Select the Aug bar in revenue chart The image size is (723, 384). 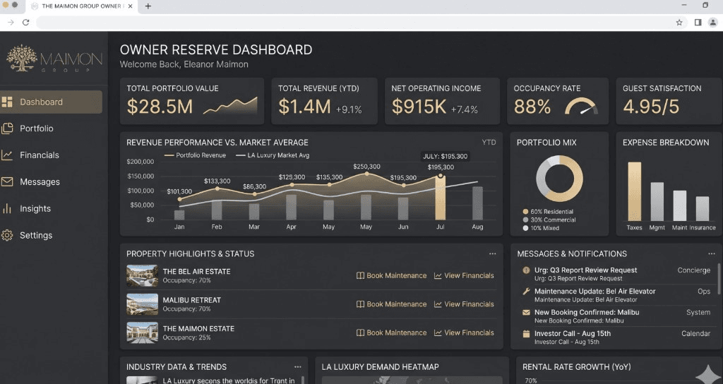[477, 203]
